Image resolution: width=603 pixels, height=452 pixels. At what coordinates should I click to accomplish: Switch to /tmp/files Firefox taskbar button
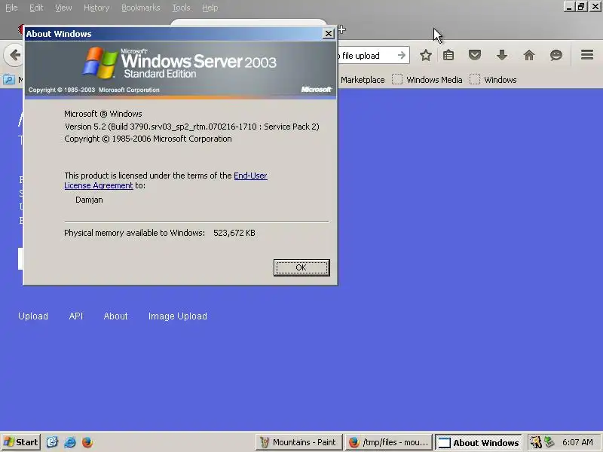388,442
